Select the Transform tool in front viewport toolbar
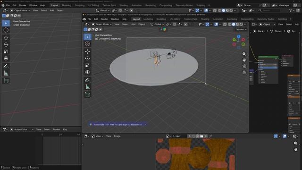Image resolution: width=302 pixels, height=170 pixels. [x=87, y=72]
